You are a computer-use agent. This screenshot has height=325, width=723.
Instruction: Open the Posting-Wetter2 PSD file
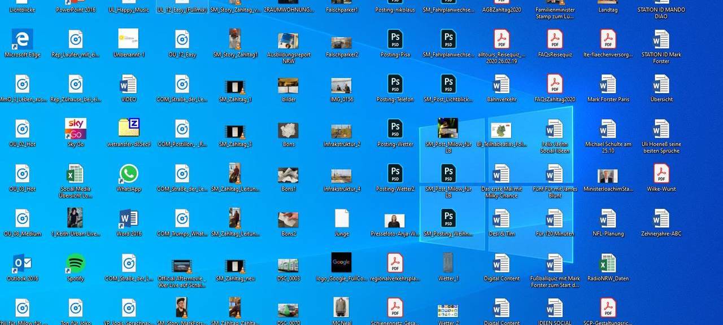point(395,175)
